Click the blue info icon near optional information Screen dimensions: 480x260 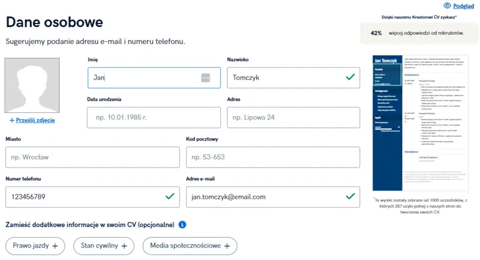[x=182, y=225]
